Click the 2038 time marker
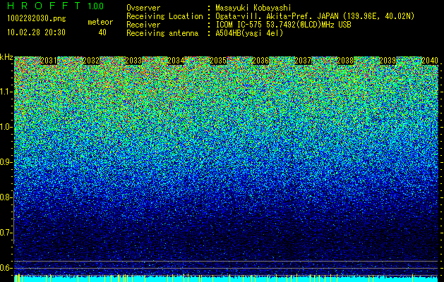This screenshot has width=444, height=282. (345, 61)
